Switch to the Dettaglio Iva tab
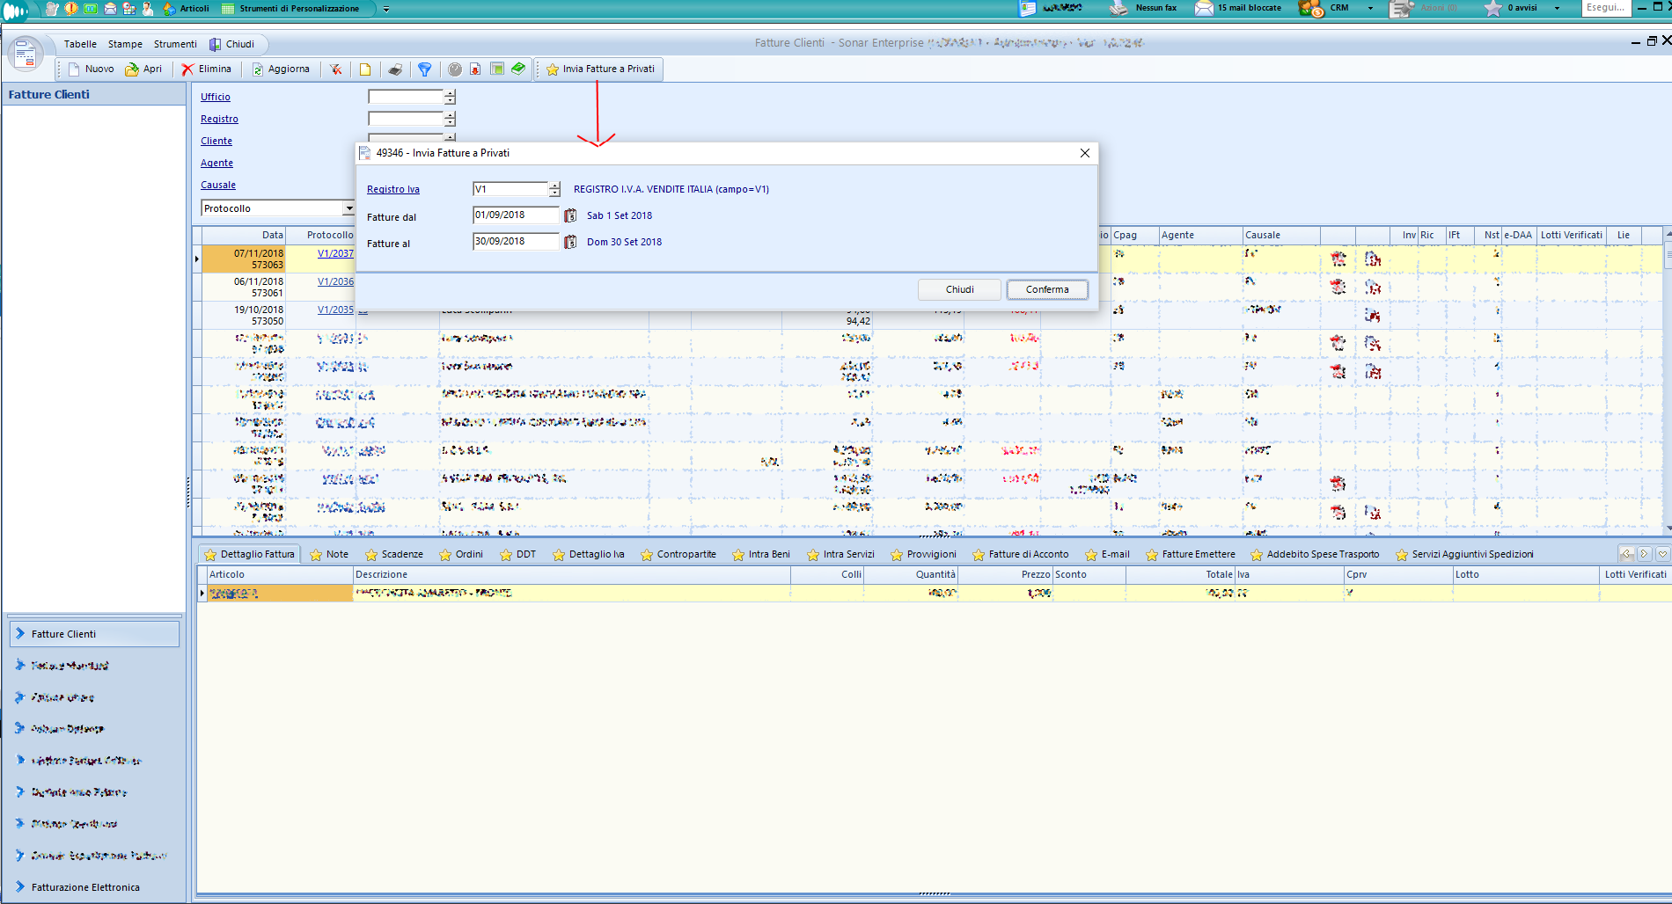This screenshot has width=1672, height=904. point(589,554)
